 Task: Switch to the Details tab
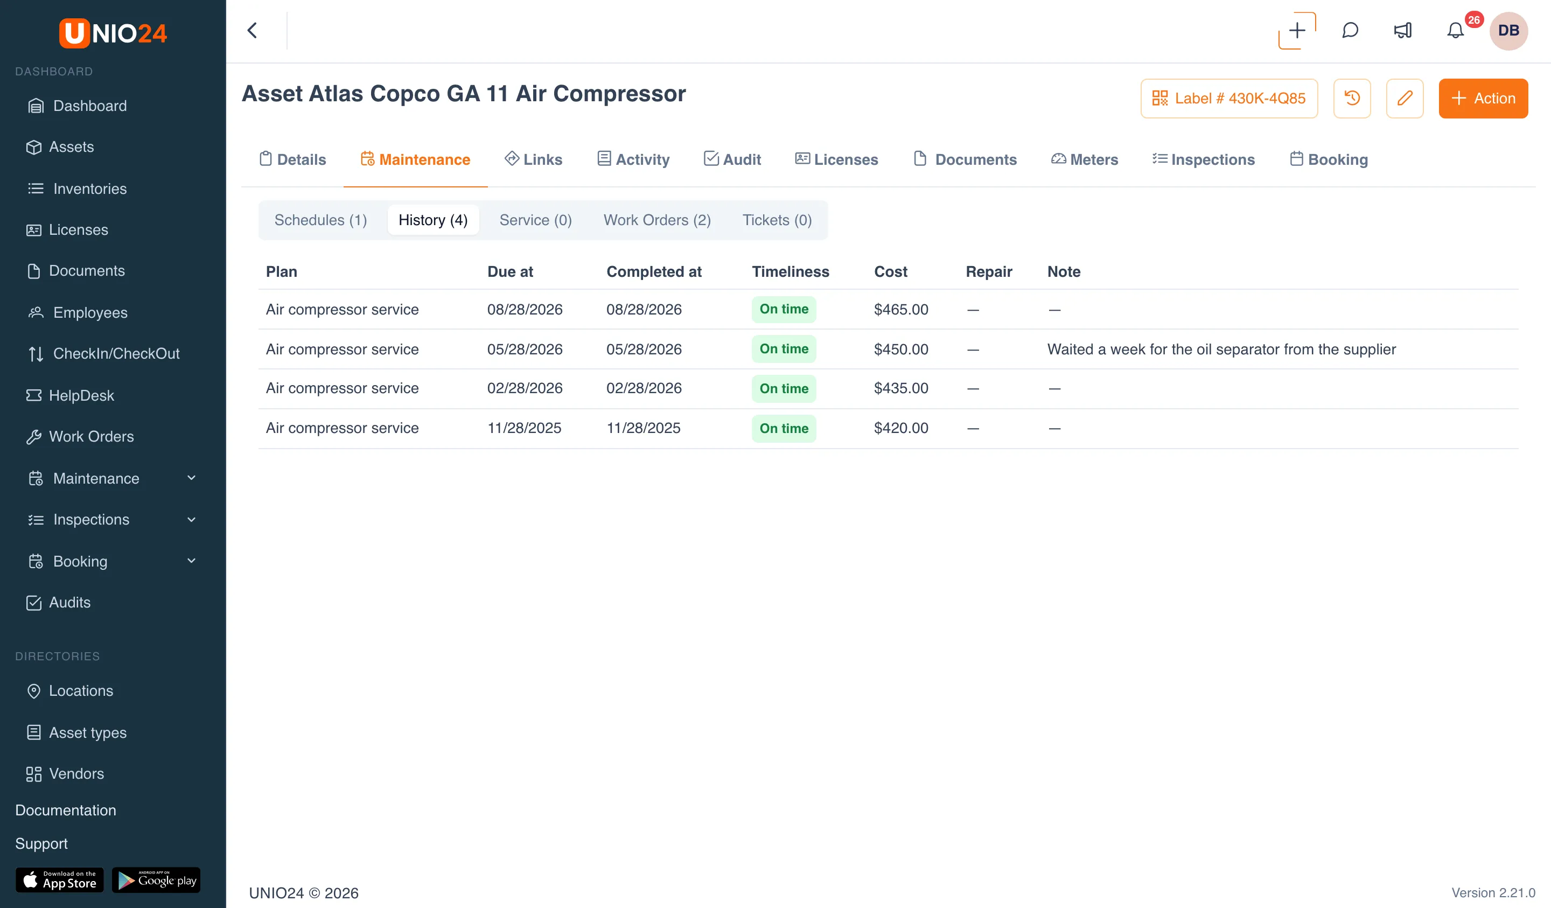(292, 159)
